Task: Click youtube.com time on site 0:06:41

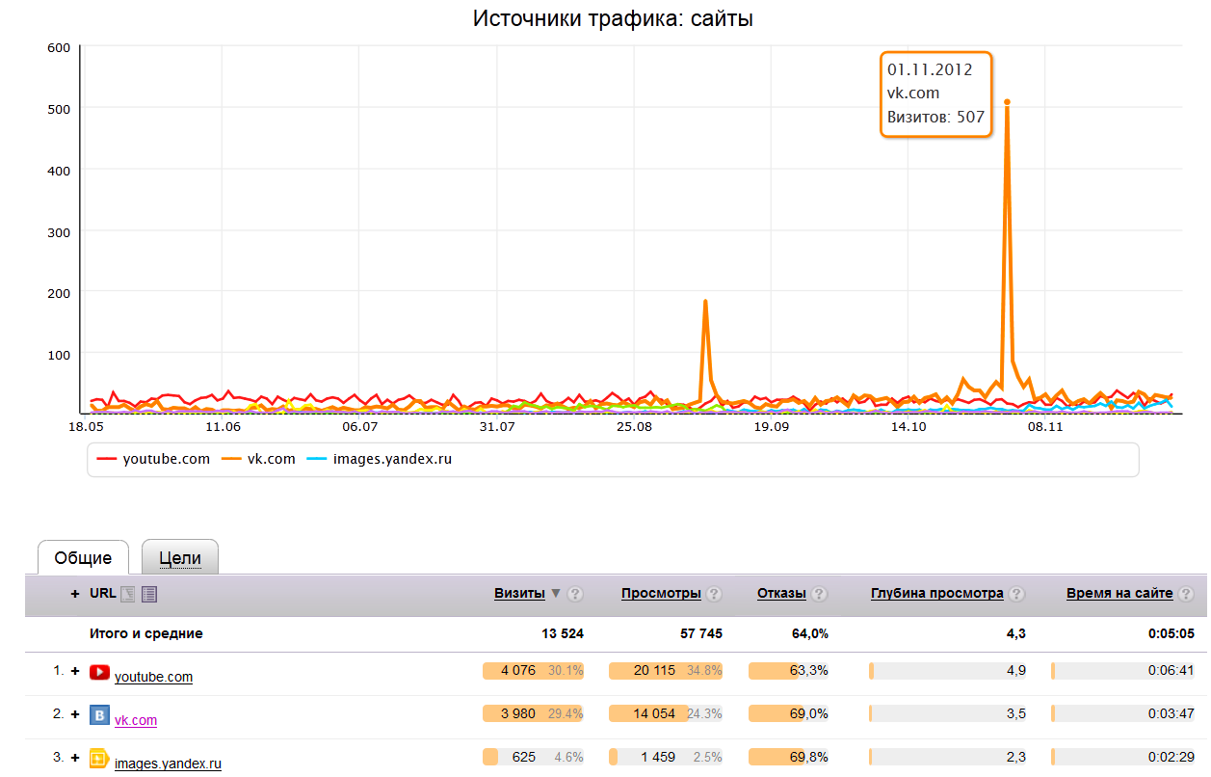Action: pyautogui.click(x=1172, y=671)
